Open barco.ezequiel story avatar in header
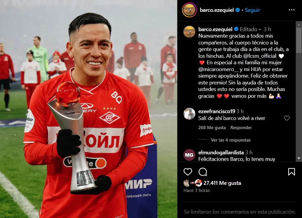Viewport: 302px width, 218px height. click(x=189, y=10)
